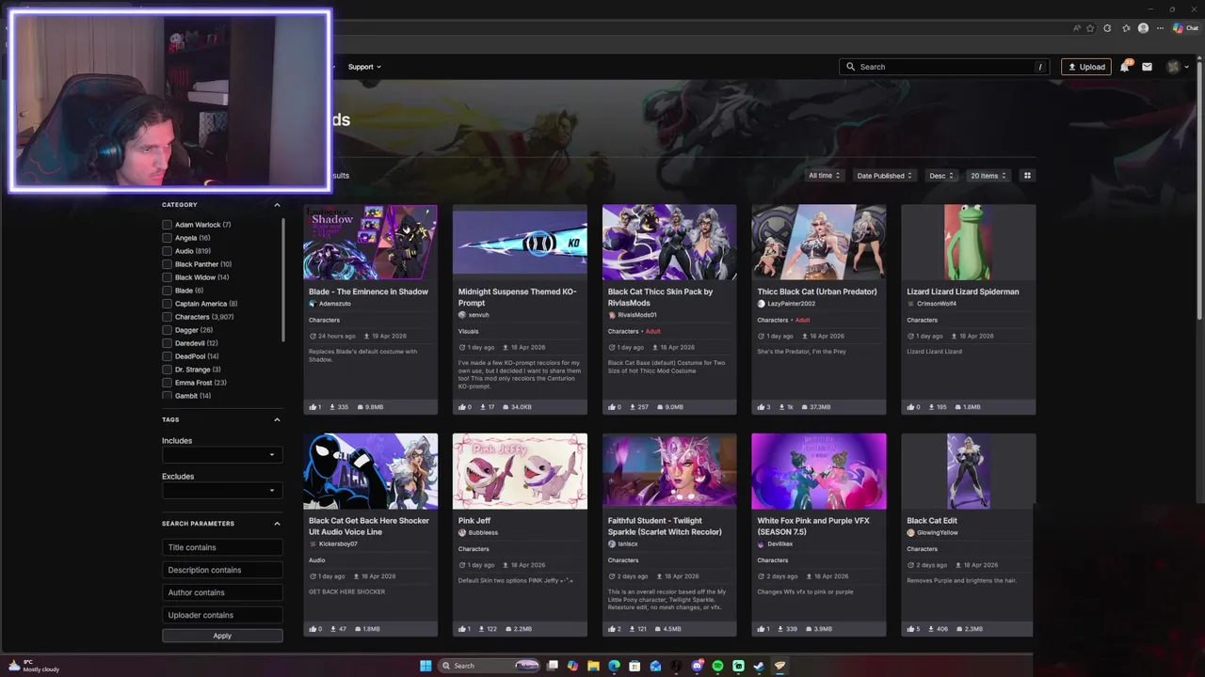Click the Title contains field
Image resolution: width=1205 pixels, height=677 pixels.
[222, 547]
